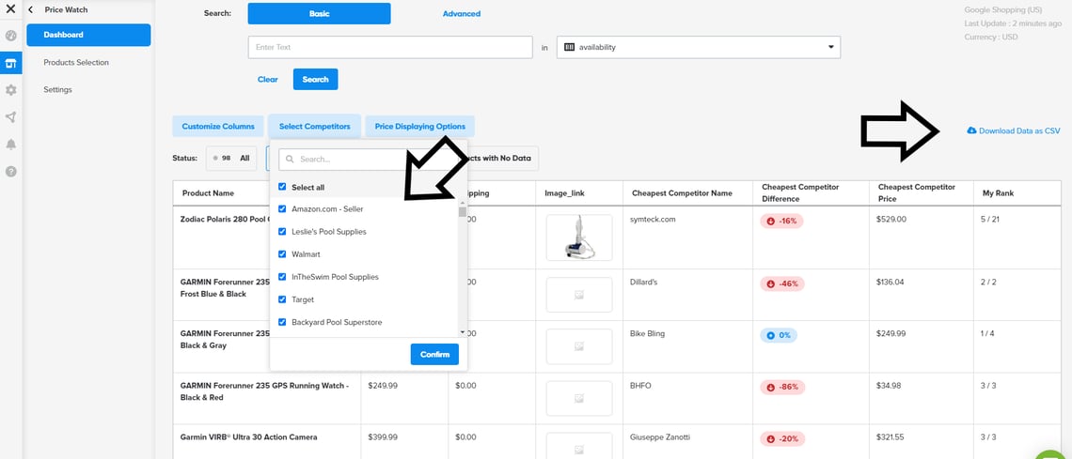Uncheck the Walmart competitor
This screenshot has height=459, width=1072.
click(x=282, y=253)
